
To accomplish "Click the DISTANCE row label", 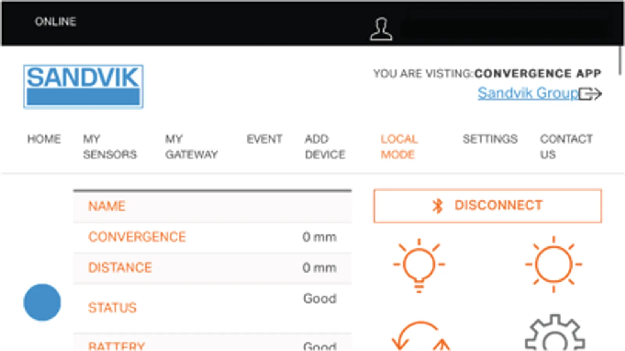I will click(x=120, y=268).
